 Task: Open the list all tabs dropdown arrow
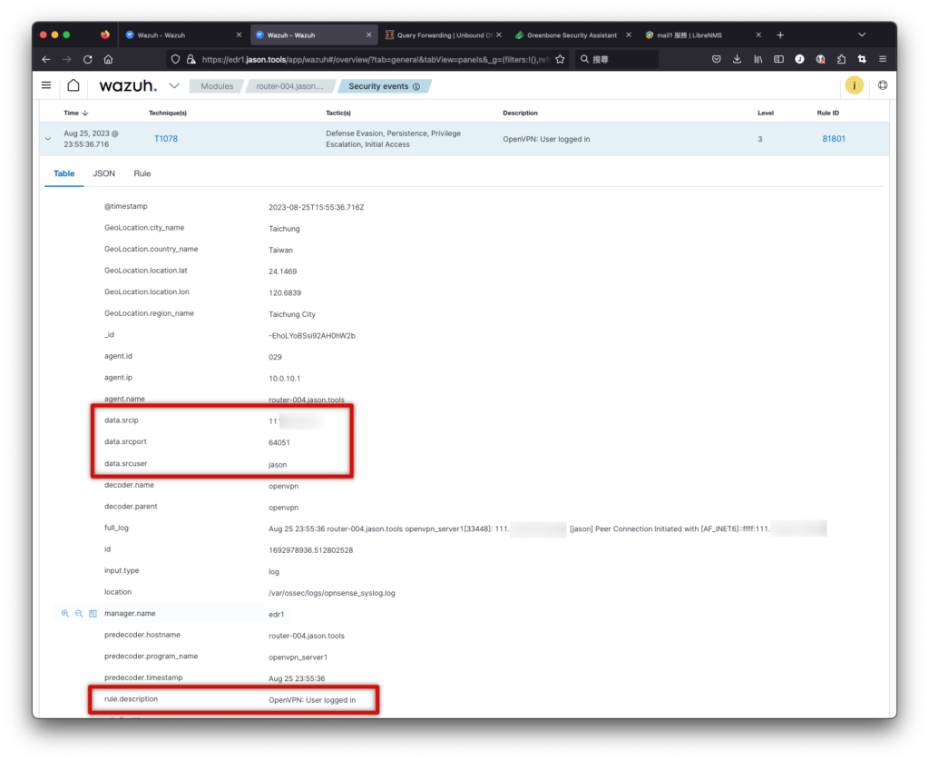(x=862, y=35)
